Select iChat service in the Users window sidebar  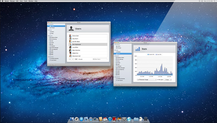click(53, 42)
